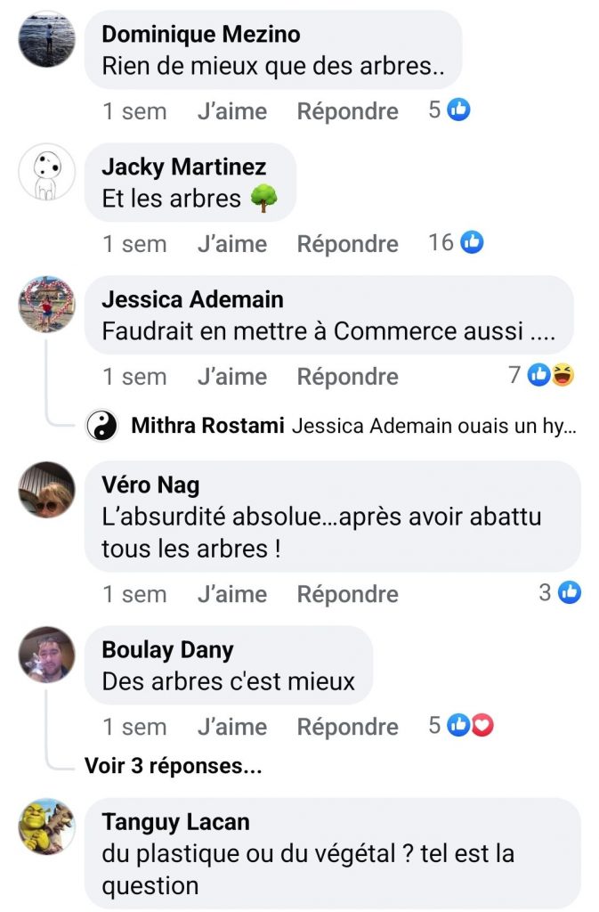The image size is (599, 912).
Task: Click the like reaction icon on Dominique Mezino's comment
Action: [458, 110]
